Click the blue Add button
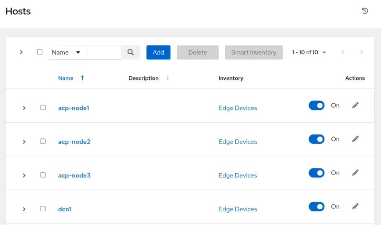Image resolution: width=381 pixels, height=225 pixels. [x=158, y=52]
